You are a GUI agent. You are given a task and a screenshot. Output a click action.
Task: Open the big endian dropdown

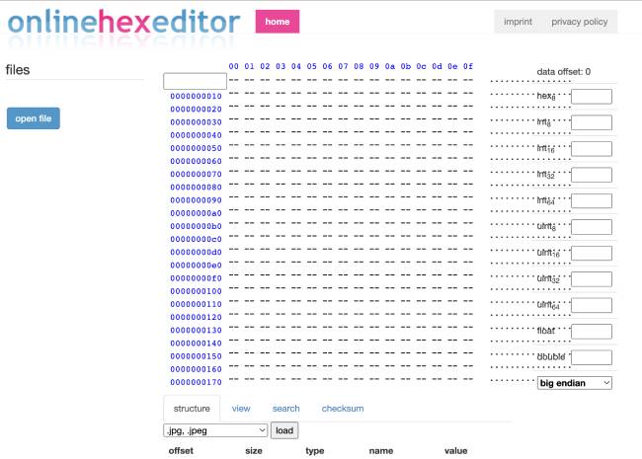click(575, 383)
